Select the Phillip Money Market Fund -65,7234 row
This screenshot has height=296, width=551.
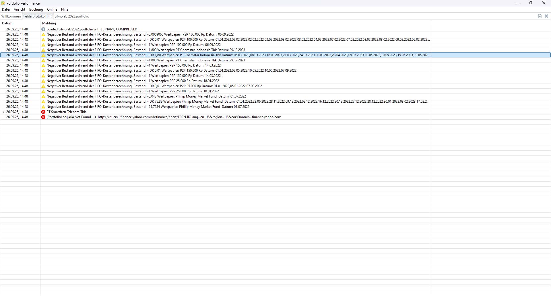[148, 107]
